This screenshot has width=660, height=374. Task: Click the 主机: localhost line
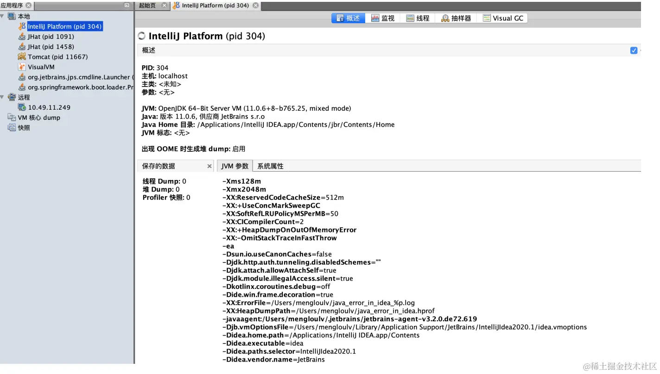165,76
